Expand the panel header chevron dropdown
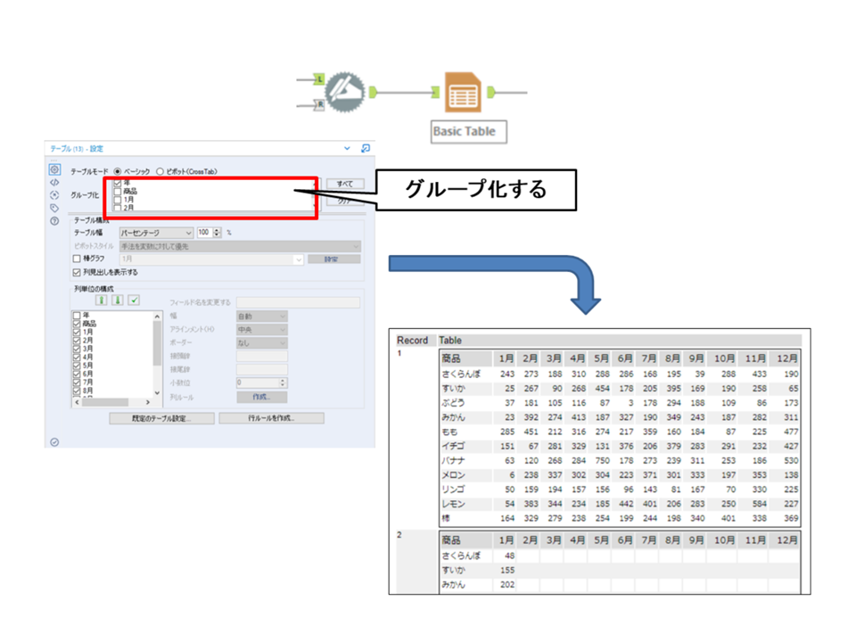 click(x=347, y=148)
